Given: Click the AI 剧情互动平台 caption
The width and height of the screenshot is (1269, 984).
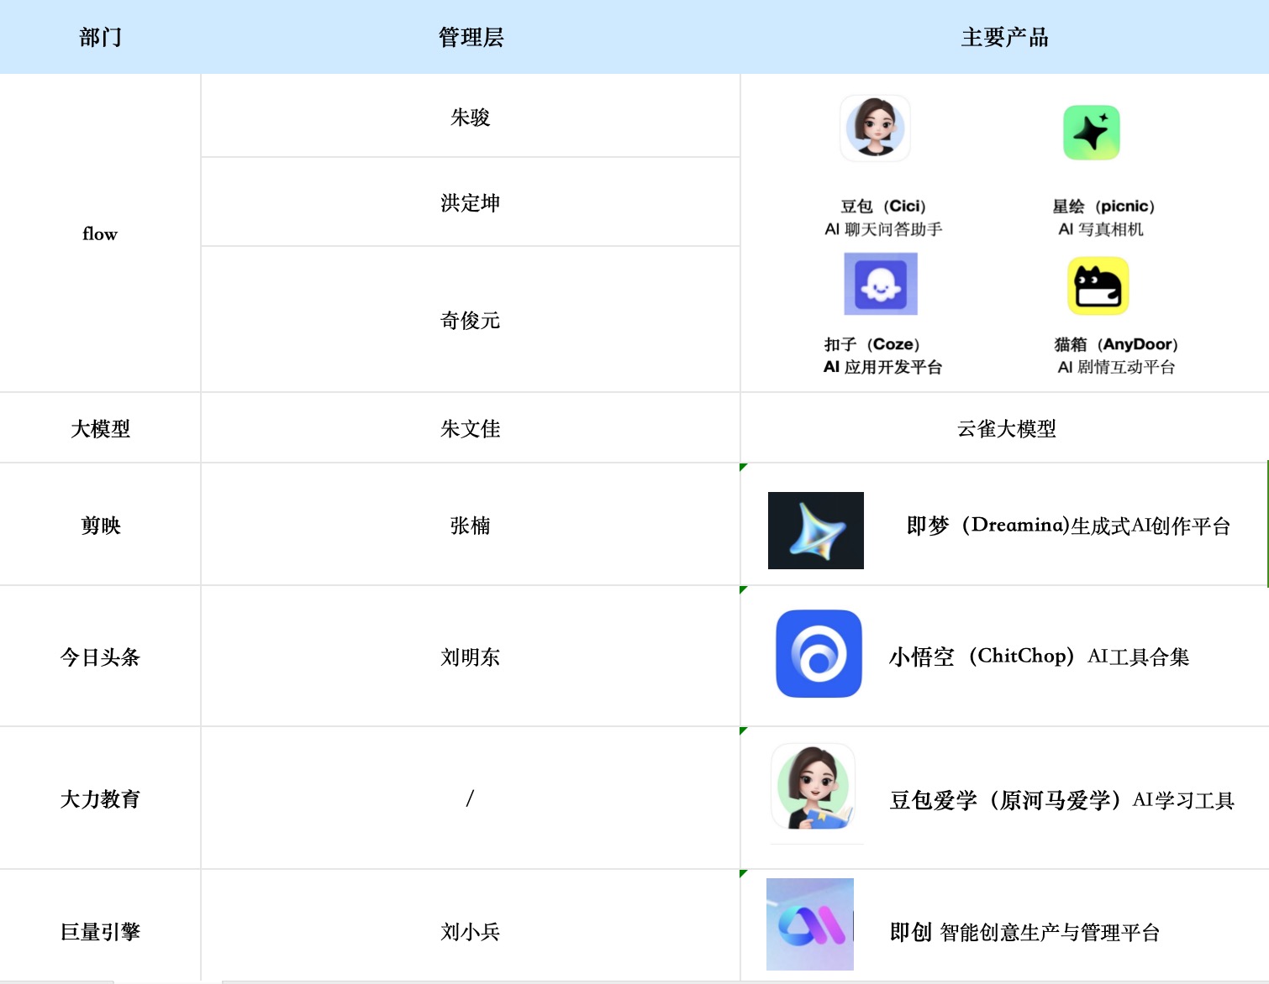Looking at the screenshot, I should click(1116, 367).
